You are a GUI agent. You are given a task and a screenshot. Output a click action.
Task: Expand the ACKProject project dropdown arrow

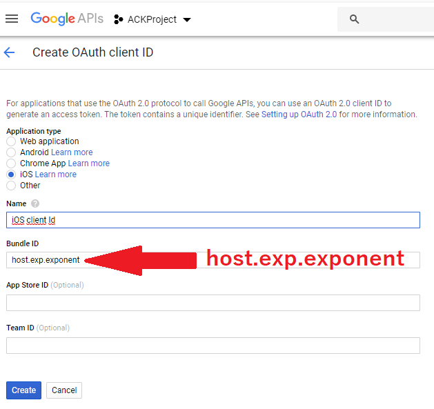click(187, 19)
